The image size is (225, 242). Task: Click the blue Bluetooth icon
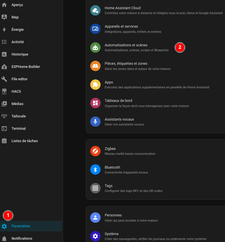(x=95, y=169)
